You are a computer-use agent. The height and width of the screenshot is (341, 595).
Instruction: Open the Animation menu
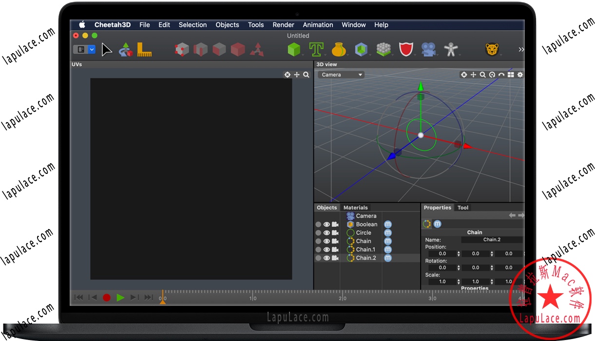(318, 25)
